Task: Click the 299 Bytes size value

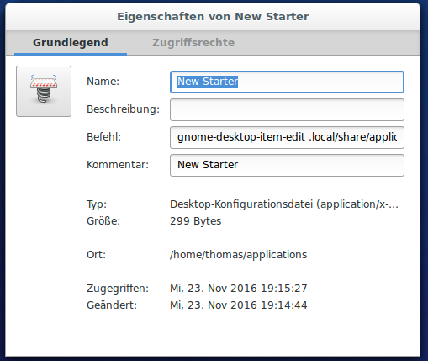Action: [196, 221]
